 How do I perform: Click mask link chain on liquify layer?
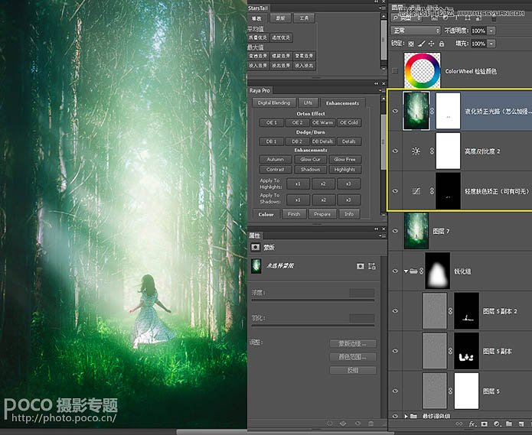(432, 111)
